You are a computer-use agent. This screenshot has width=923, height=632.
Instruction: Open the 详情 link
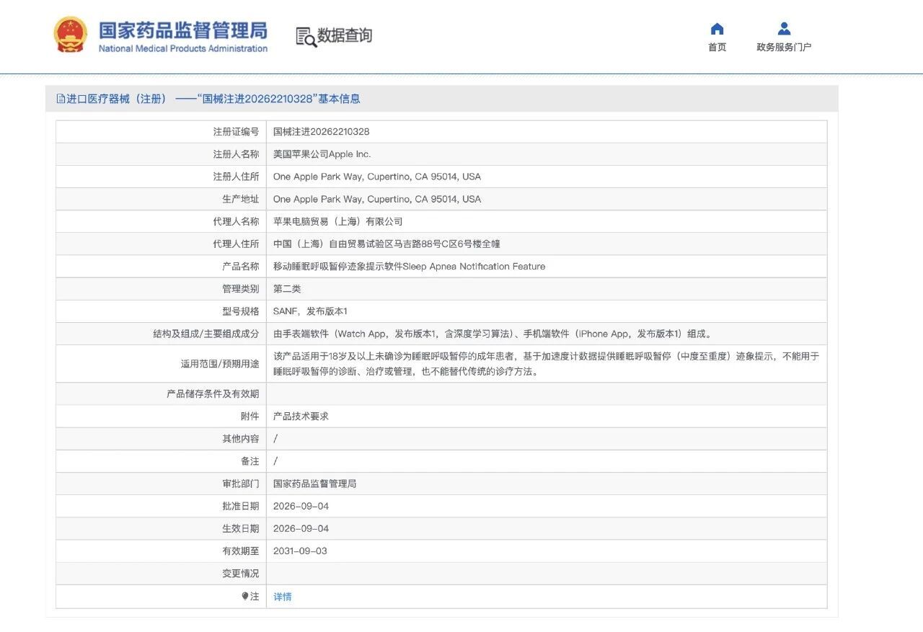tap(283, 597)
